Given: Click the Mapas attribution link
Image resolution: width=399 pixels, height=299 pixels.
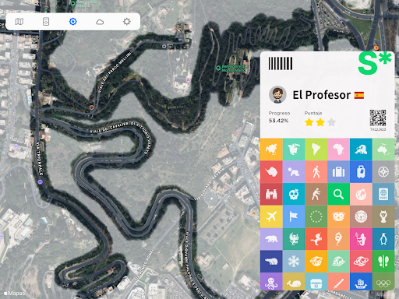Looking at the screenshot, I should 15,294.
